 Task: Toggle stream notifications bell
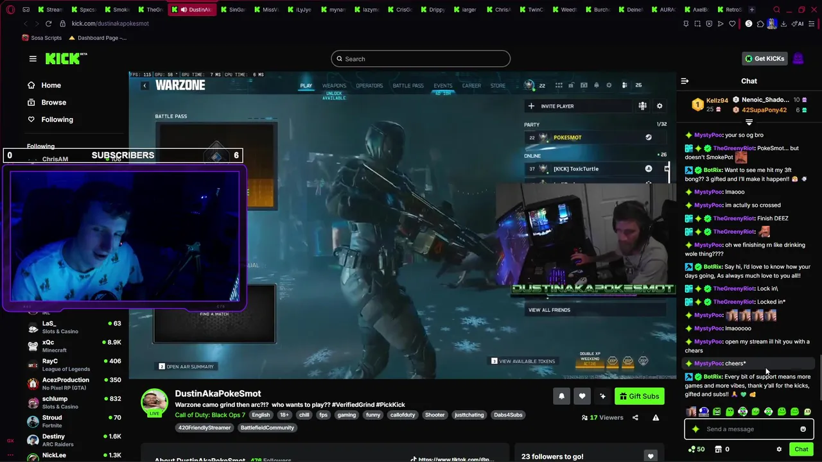click(x=561, y=396)
